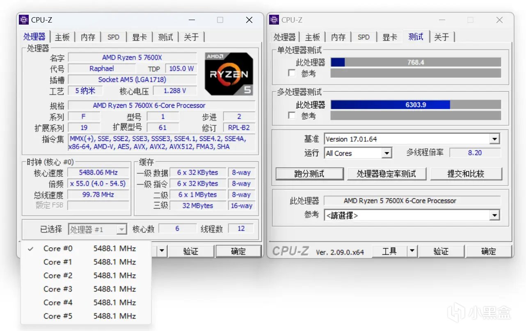Click the CPU-Z app icon in the left window title bar

(24, 20)
